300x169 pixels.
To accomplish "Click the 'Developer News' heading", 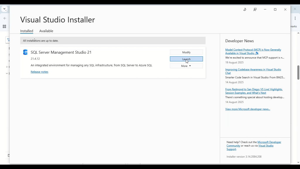I will (240, 41).
